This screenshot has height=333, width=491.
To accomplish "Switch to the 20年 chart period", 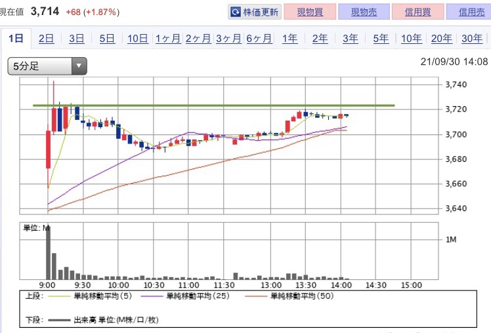I will 442,39.
